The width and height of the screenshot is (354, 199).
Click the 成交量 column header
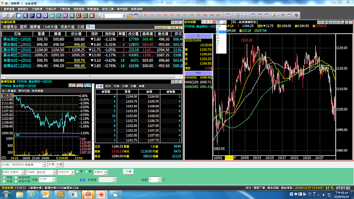[133, 34]
